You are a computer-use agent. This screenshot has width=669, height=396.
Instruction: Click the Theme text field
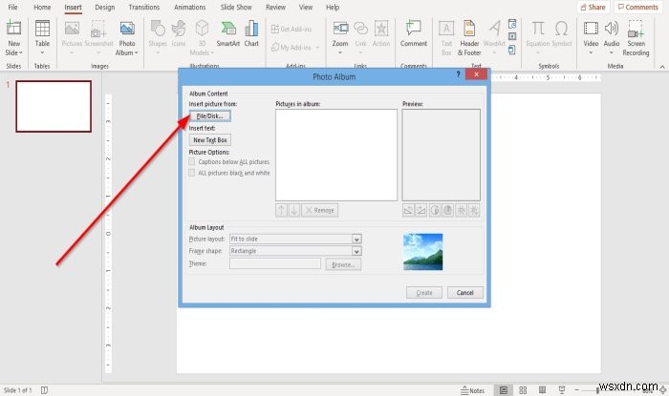[275, 264]
